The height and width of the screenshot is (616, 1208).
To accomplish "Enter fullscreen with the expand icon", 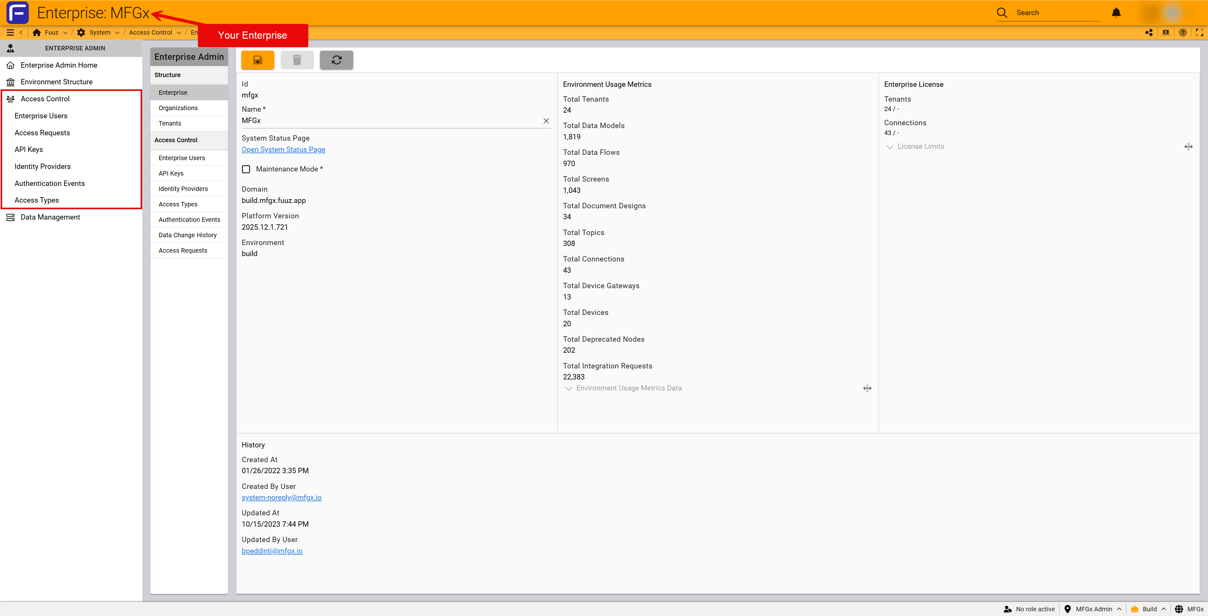I will pyautogui.click(x=1199, y=32).
